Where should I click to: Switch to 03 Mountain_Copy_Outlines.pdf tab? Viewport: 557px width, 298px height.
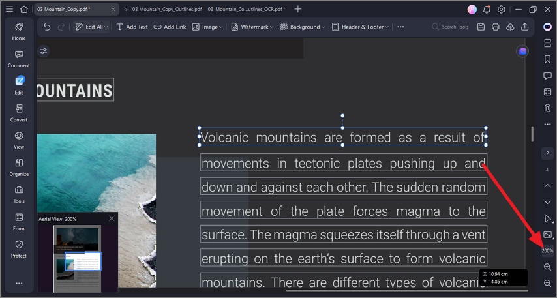point(166,9)
